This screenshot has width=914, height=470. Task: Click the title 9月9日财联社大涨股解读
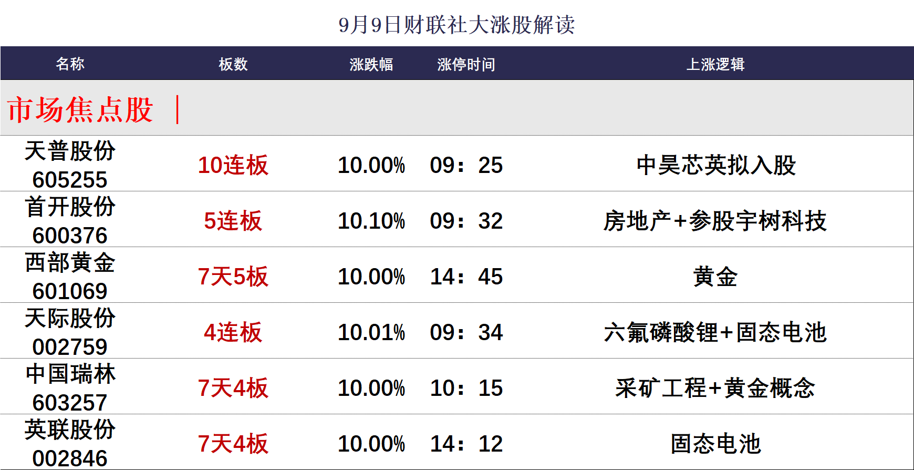456,25
